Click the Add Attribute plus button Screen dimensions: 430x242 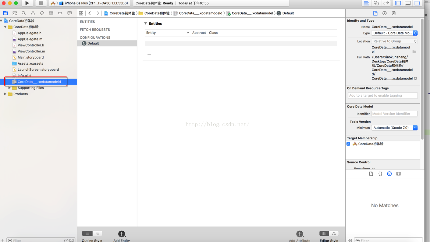point(299,234)
